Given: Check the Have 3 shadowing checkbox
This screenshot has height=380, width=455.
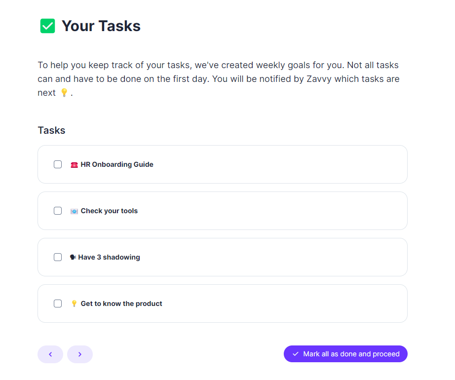Looking at the screenshot, I should pos(58,257).
